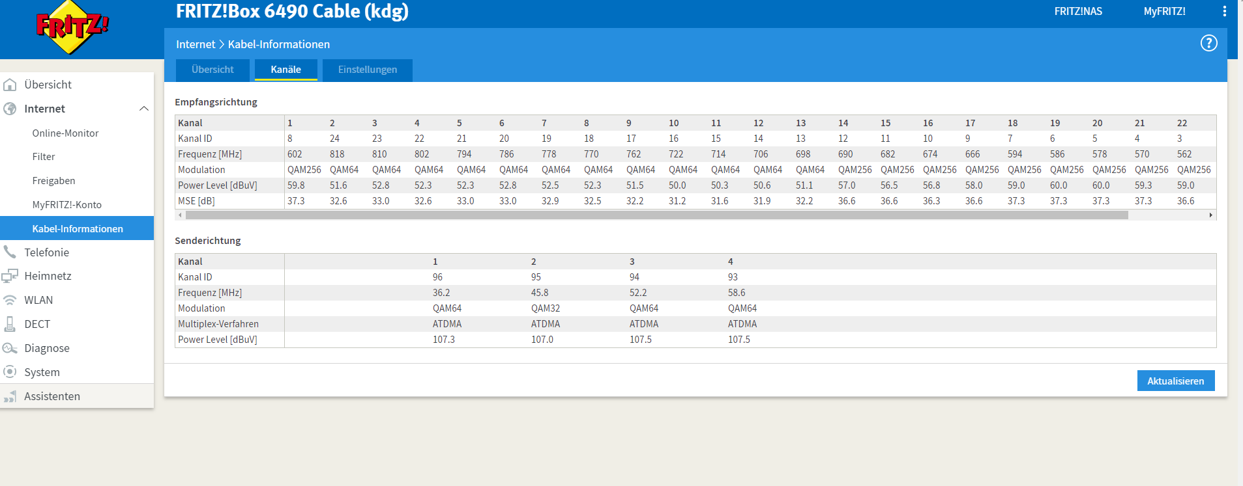The height and width of the screenshot is (486, 1243).
Task: Open the Einstellungen tab
Action: tap(368, 70)
